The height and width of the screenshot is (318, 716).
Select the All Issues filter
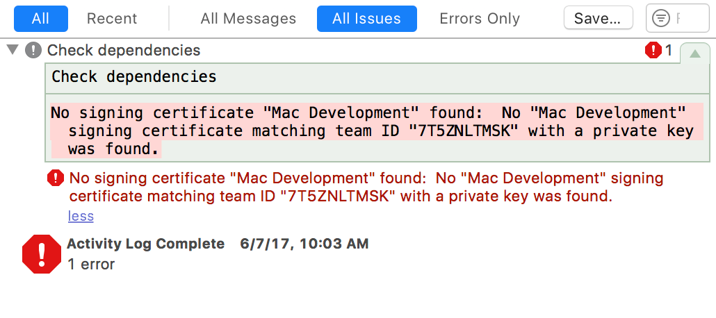point(366,19)
